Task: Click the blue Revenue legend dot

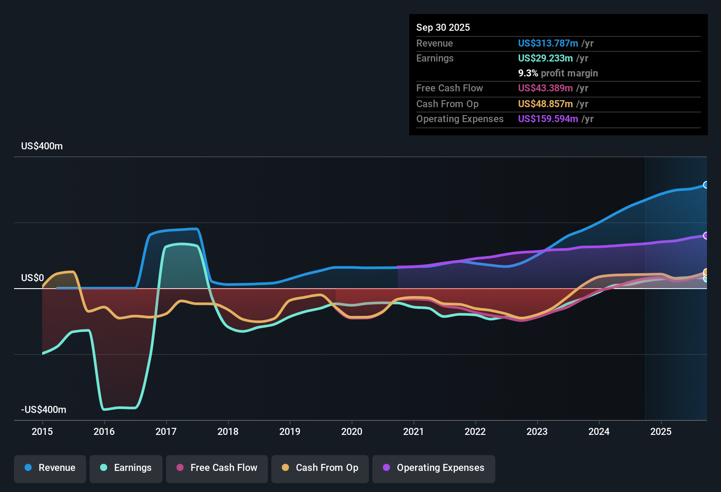Action: (28, 467)
